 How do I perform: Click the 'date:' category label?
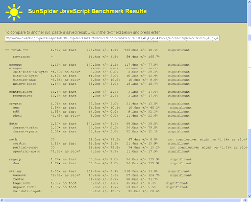tap(14, 124)
